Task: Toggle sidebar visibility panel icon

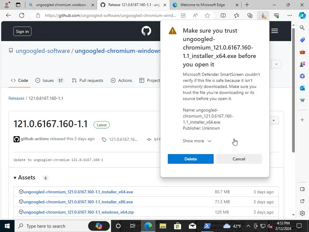Action: (302, 189)
